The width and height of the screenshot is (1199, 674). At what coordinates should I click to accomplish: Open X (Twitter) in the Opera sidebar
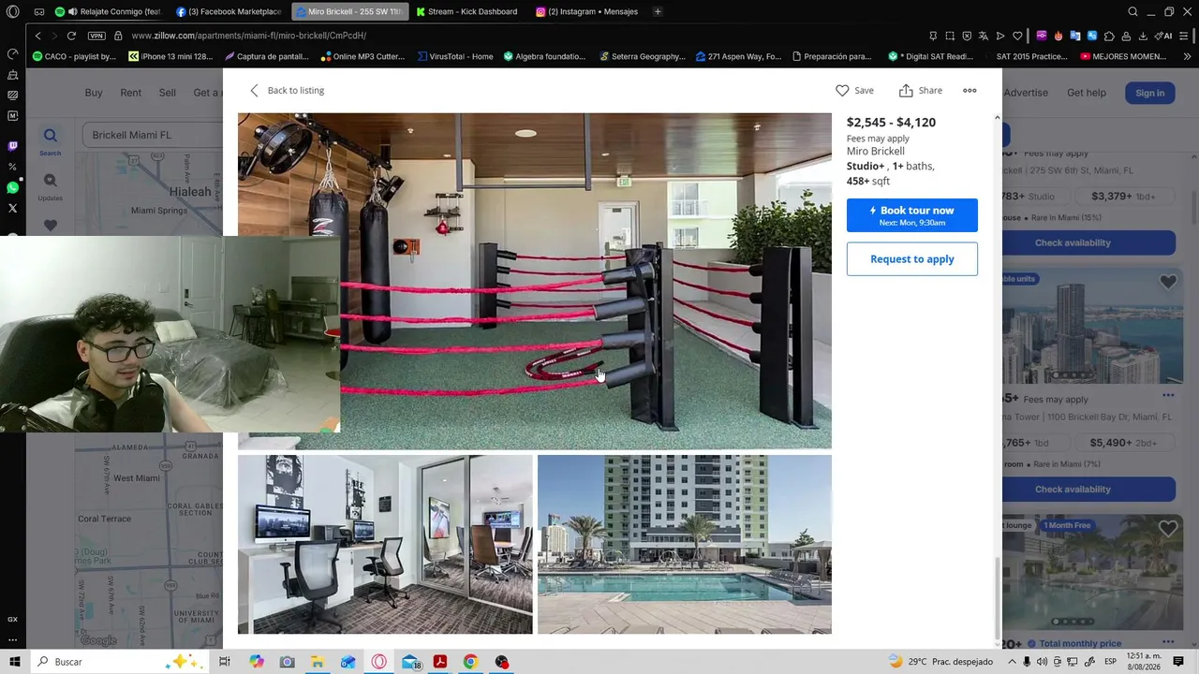tap(12, 208)
